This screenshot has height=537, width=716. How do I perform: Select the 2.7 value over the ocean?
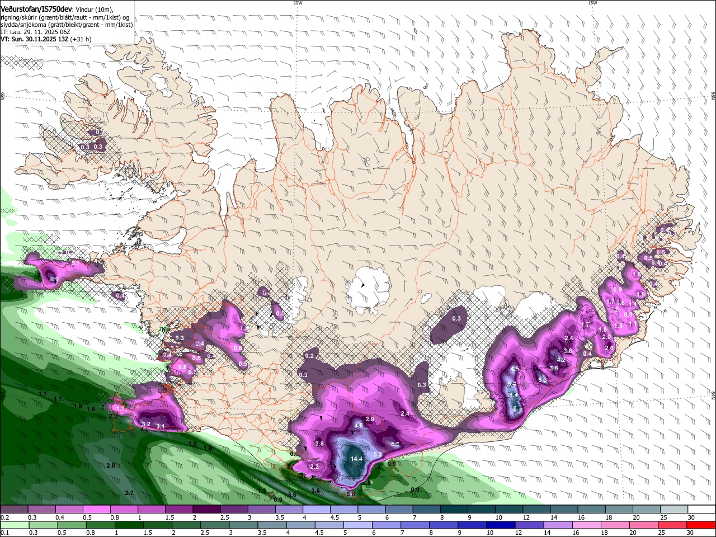click(x=129, y=493)
